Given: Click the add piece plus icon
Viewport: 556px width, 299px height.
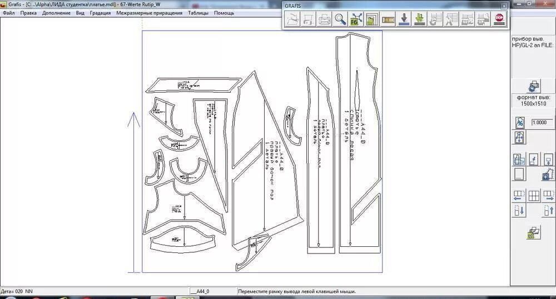Looking at the screenshot, I should [x=548, y=174].
